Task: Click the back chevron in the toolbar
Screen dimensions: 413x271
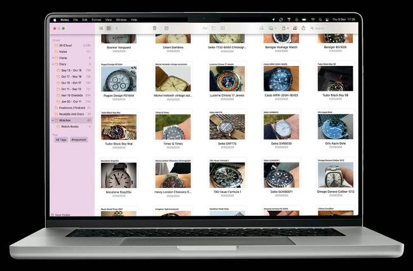Action: (117, 28)
